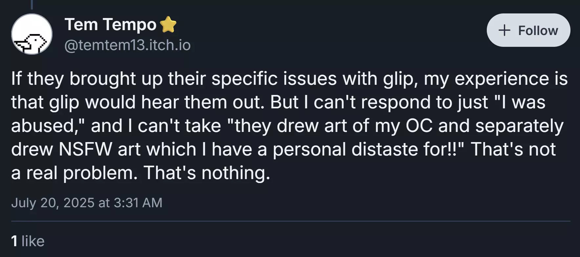Click the horizontal divider above like count
Viewport: 580px width, 257px height.
pos(291,221)
